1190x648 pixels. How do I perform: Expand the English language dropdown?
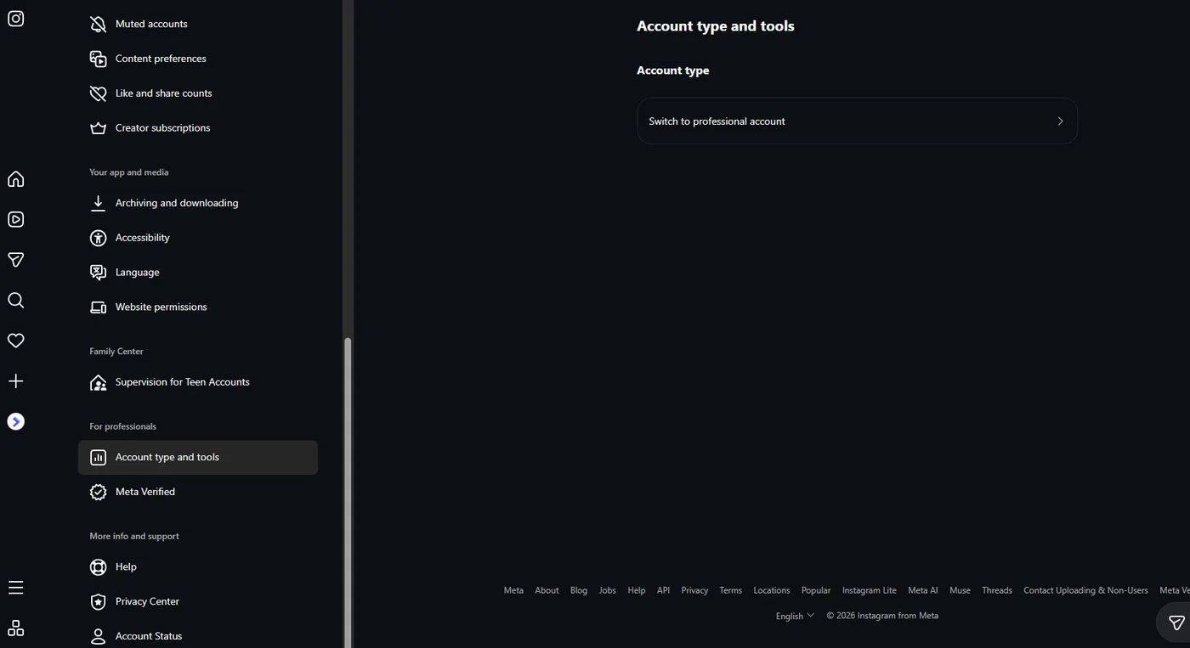(x=795, y=616)
